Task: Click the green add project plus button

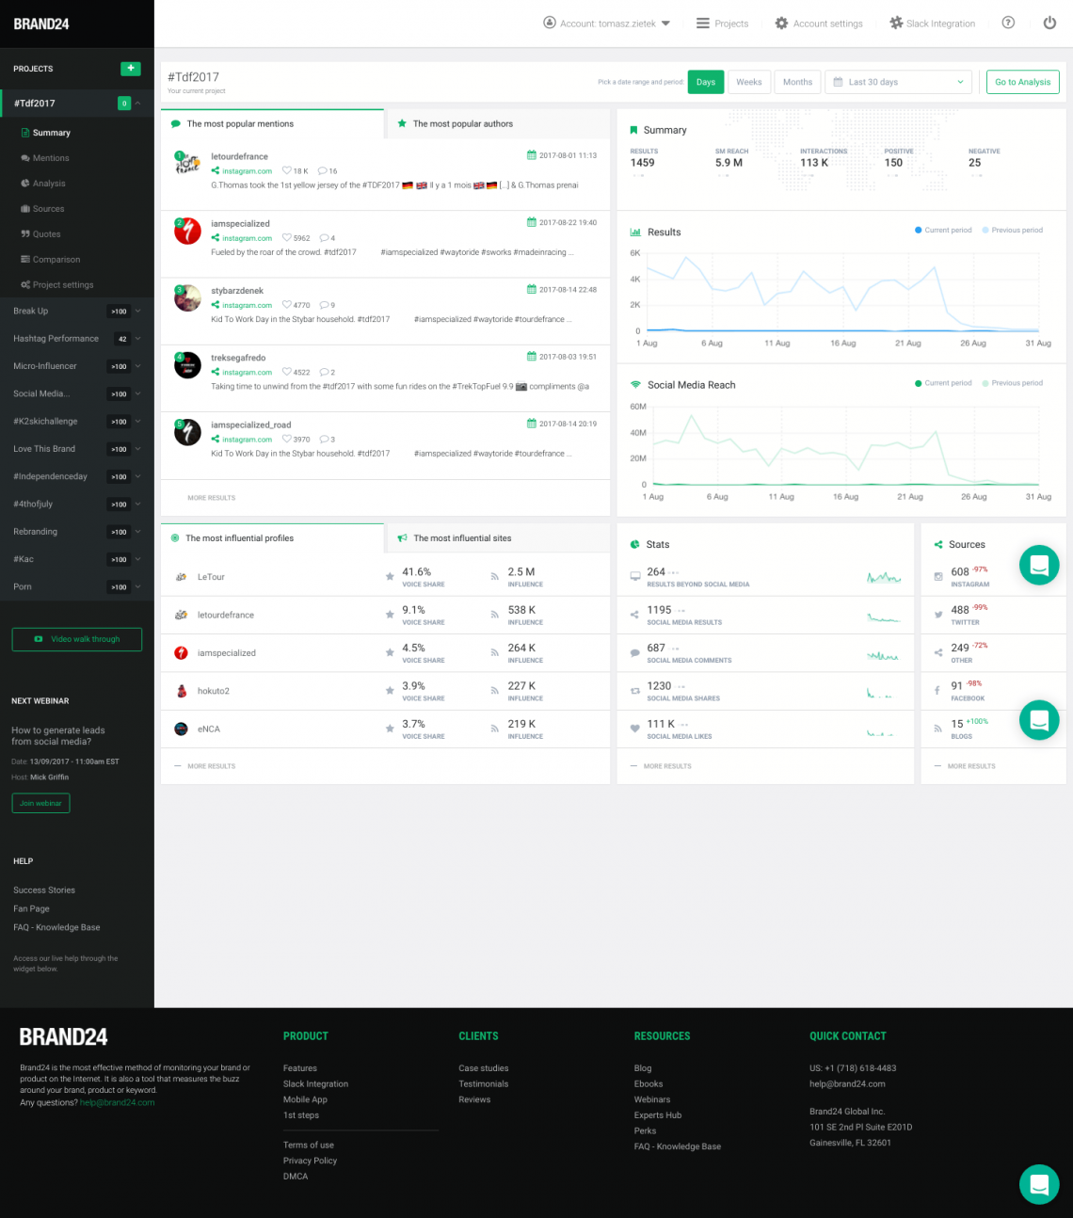Action: [x=130, y=69]
